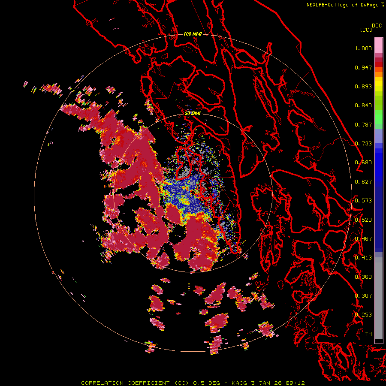Click the 3 JAN 26 09:12 timestamp
This screenshot has width=386, height=386.
click(277, 383)
